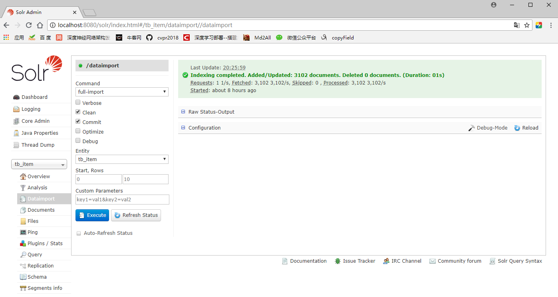Viewport: 558px width, 297px height.
Task: Click the Solr logo
Action: [x=37, y=69]
